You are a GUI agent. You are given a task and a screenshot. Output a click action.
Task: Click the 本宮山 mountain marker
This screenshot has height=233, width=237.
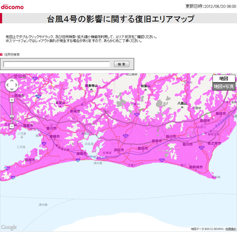pos(60,103)
